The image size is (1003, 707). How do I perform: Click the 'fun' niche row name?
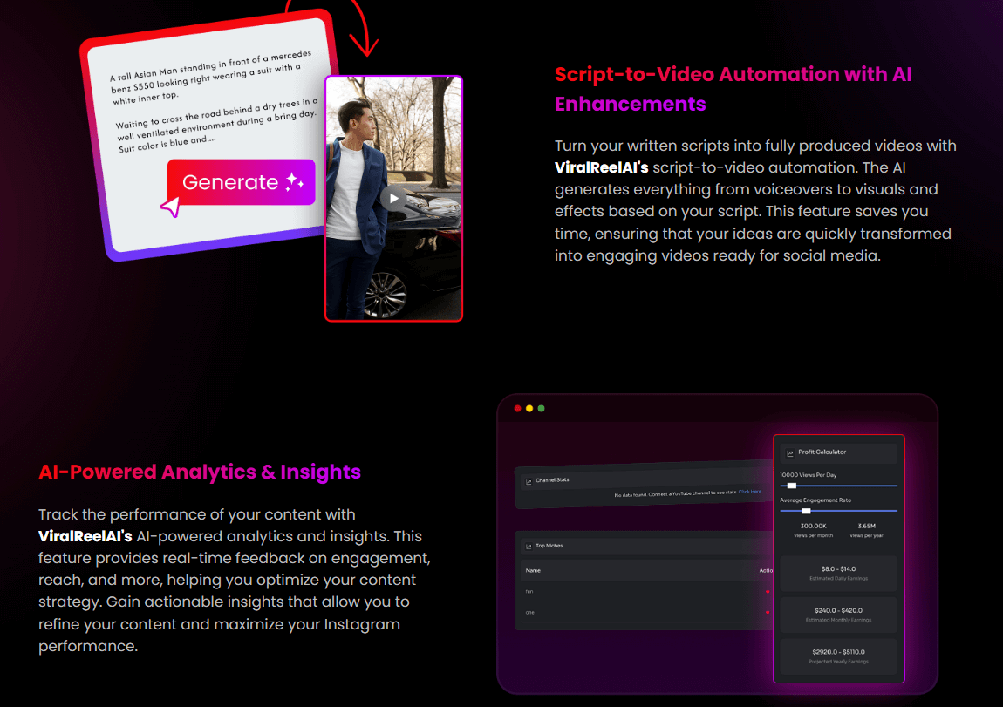click(x=529, y=591)
